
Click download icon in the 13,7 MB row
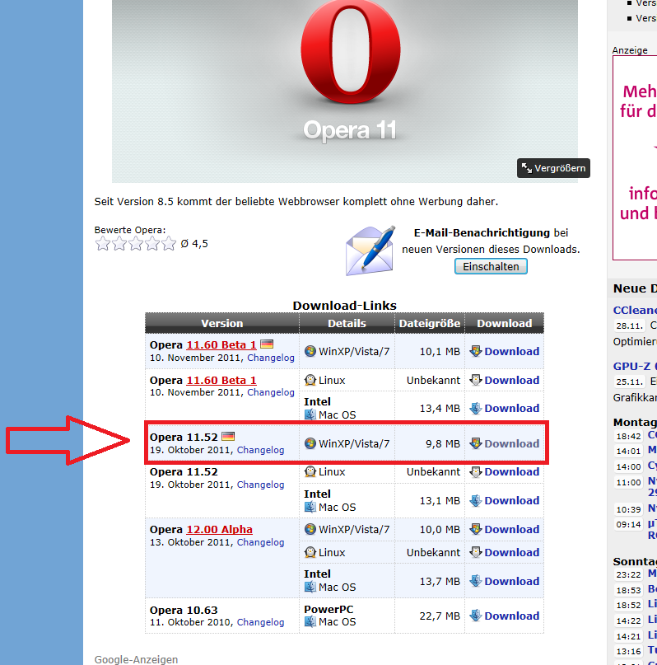click(476, 581)
